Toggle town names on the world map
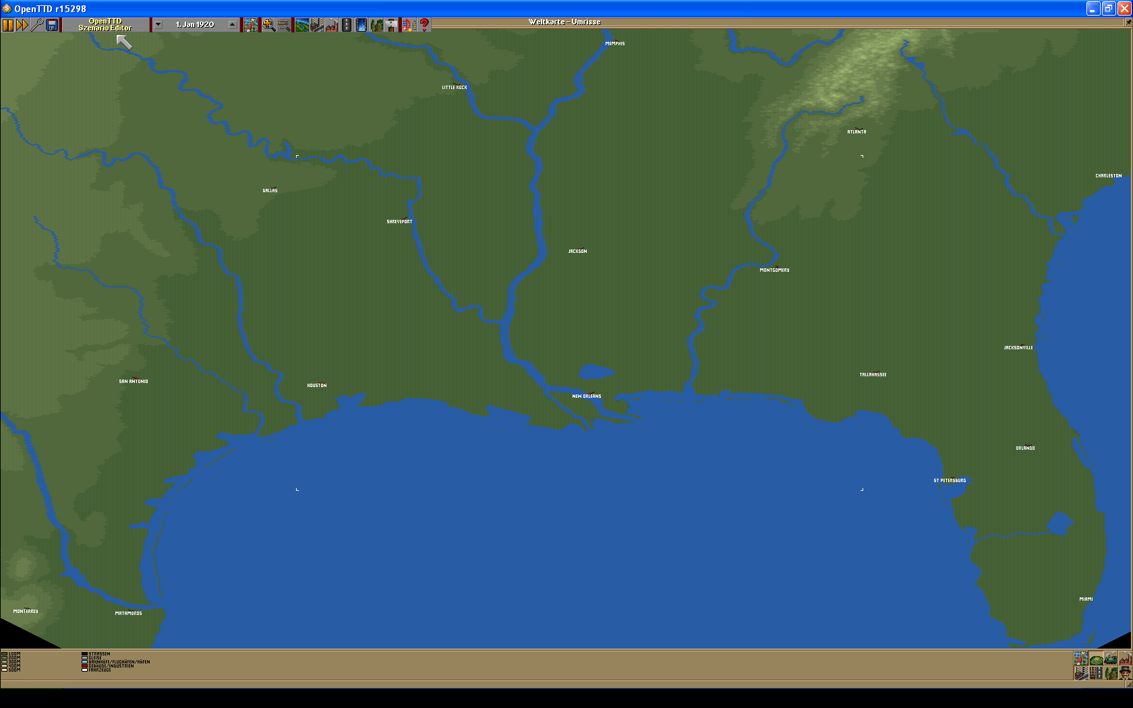The image size is (1133, 708). click(1080, 673)
